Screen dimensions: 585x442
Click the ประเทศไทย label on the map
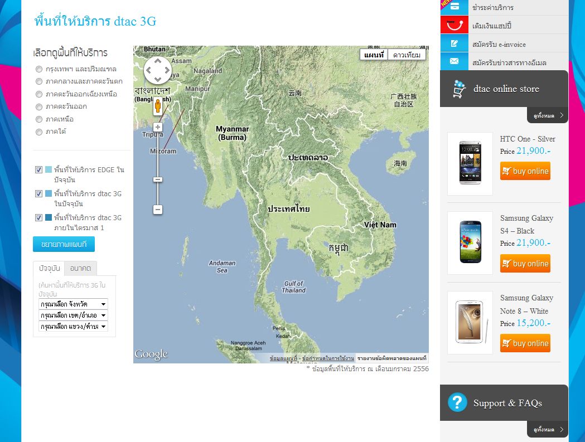288,208
